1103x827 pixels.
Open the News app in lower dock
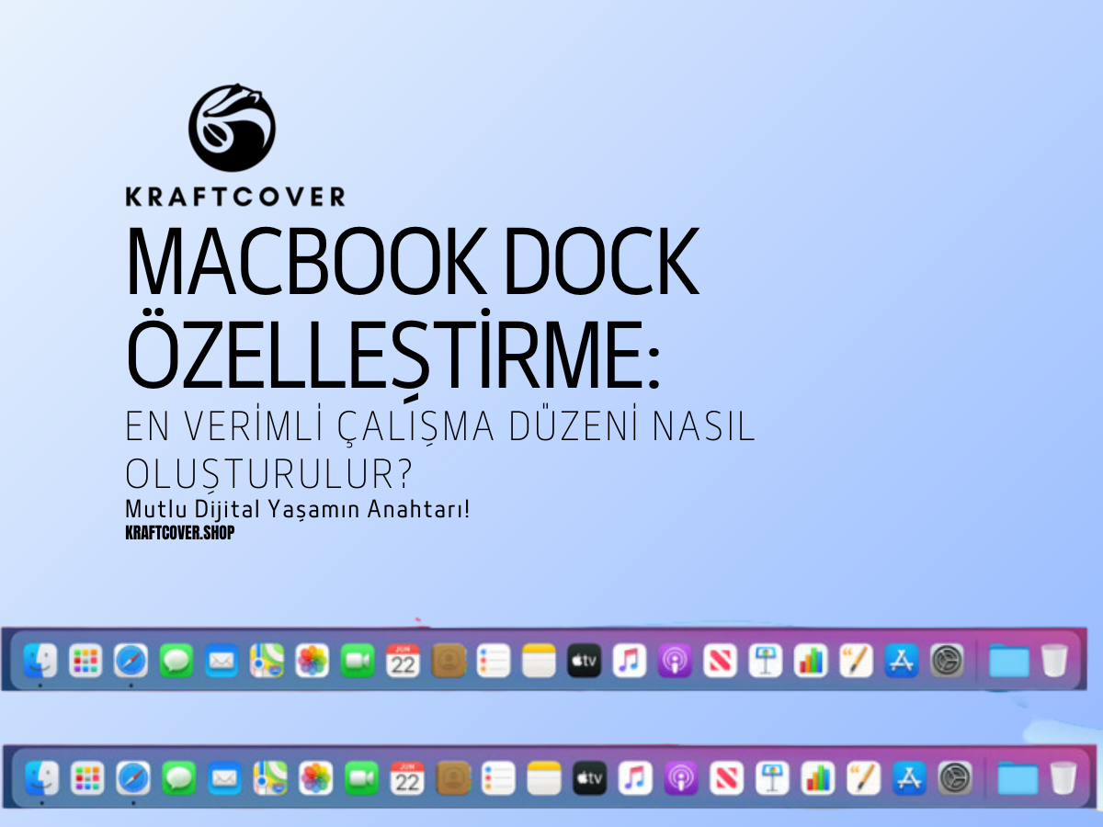[x=725, y=778]
